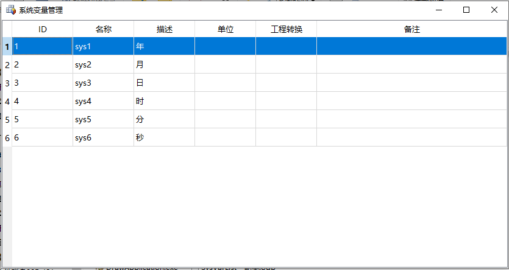This screenshot has width=509, height=270.
Task: Select row header number 4
Action: (7, 101)
